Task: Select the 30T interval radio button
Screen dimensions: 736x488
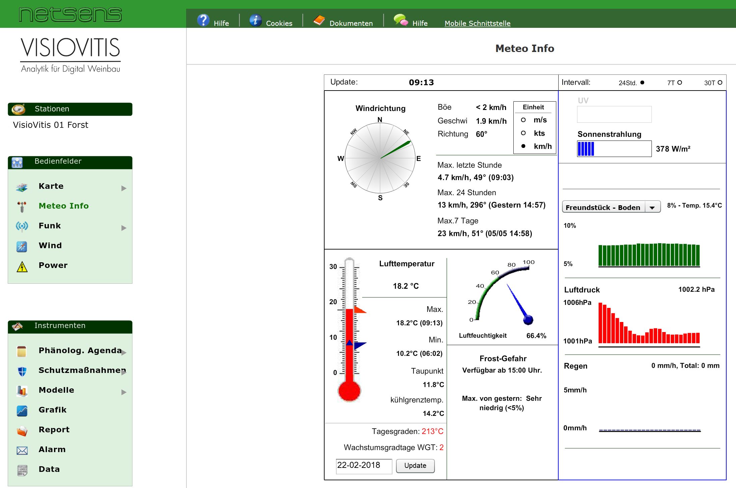Action: [720, 83]
